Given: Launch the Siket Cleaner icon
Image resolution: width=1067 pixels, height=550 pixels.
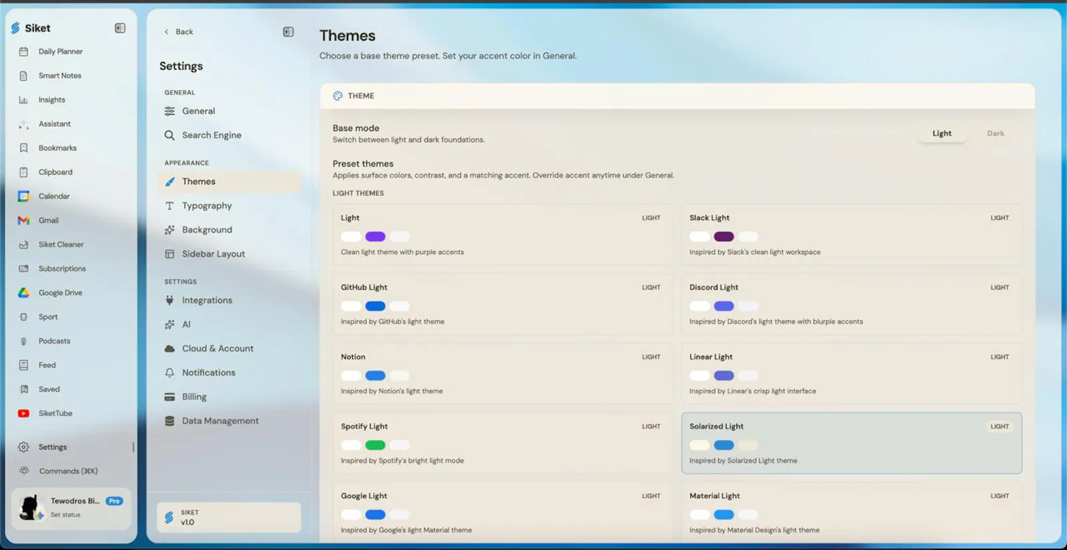Looking at the screenshot, I should tap(23, 245).
